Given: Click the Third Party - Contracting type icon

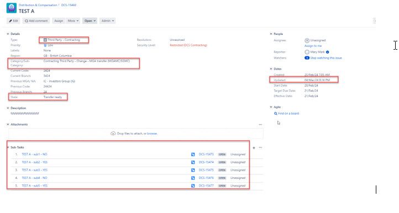Looking at the screenshot, I should (45, 40).
